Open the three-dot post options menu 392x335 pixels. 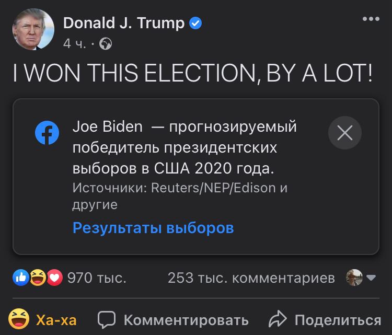pyautogui.click(x=371, y=19)
